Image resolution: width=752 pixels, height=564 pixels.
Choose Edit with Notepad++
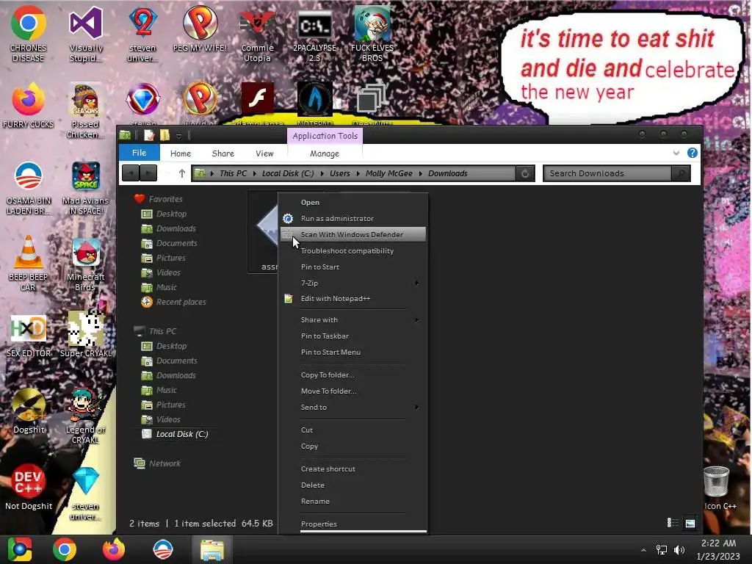(x=352, y=298)
